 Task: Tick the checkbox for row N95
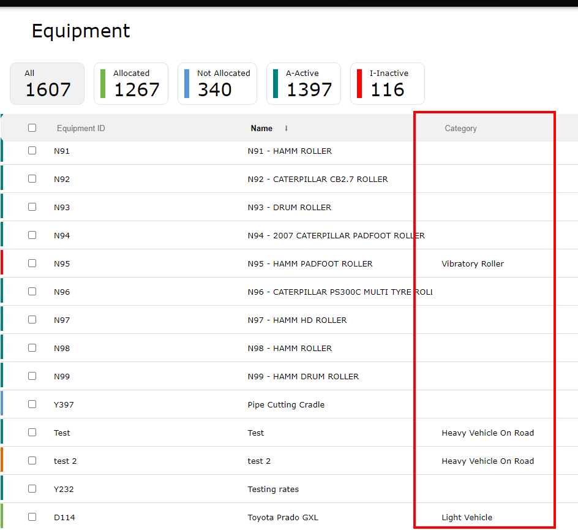[32, 263]
